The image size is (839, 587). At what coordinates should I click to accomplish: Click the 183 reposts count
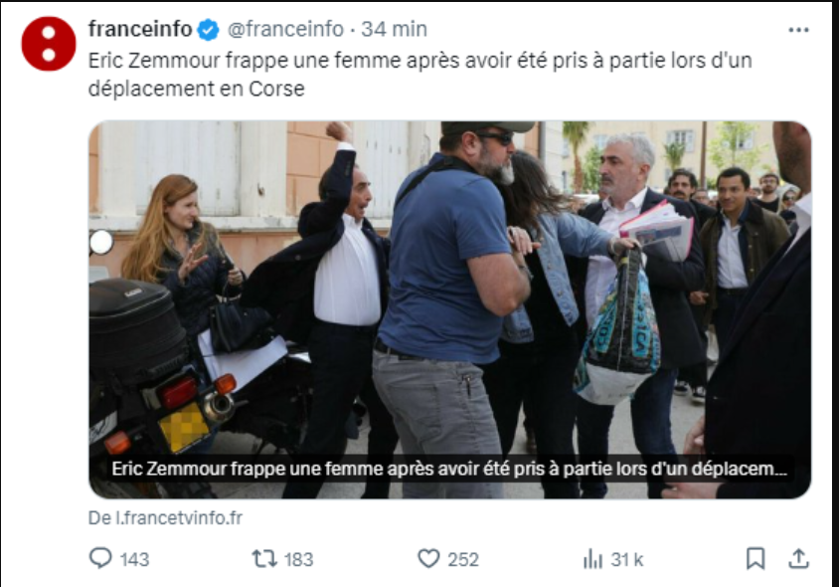(298, 560)
